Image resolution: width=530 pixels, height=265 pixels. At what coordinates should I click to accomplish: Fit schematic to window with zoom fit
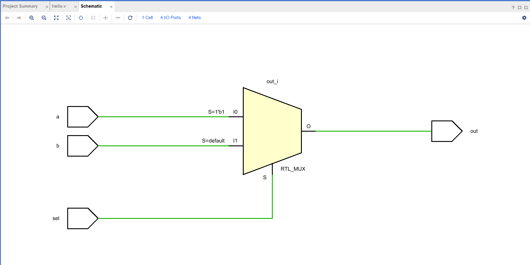tap(56, 18)
